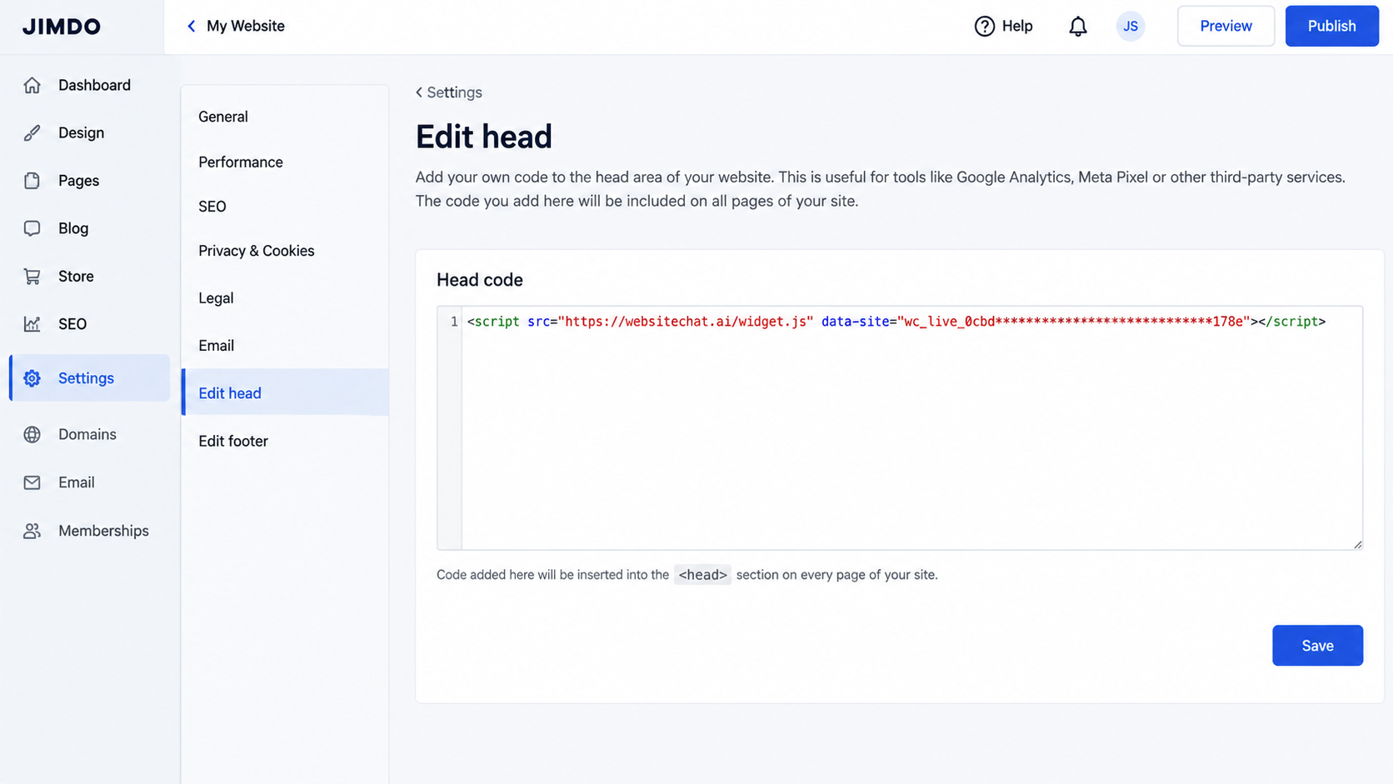Click the Save button
The height and width of the screenshot is (784, 1393).
(1317, 646)
